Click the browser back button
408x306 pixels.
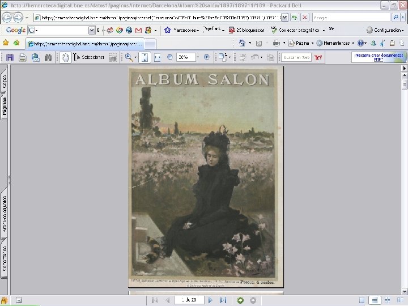pos(7,18)
